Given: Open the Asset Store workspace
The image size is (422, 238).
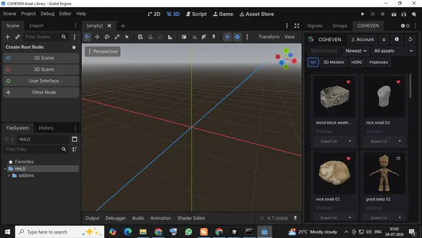Looking at the screenshot, I should tap(257, 14).
